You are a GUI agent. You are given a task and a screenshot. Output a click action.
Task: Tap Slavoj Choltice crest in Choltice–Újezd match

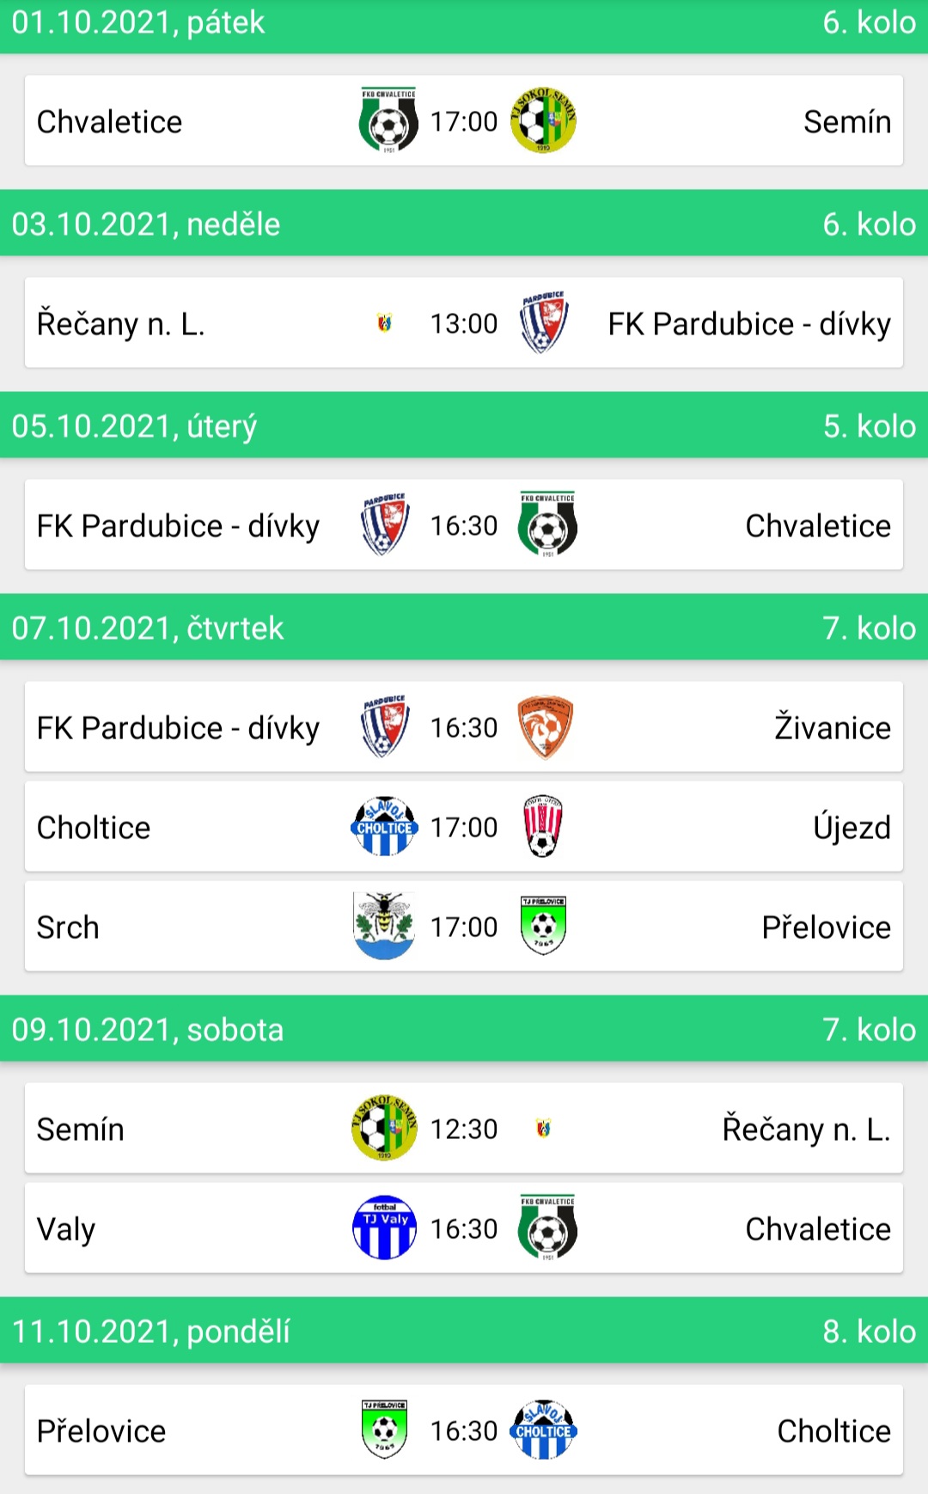pos(384,826)
